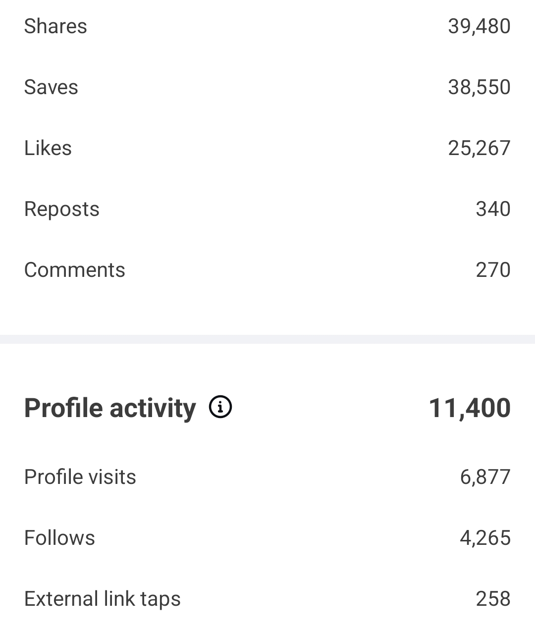Select the Shares metric label

(55, 26)
